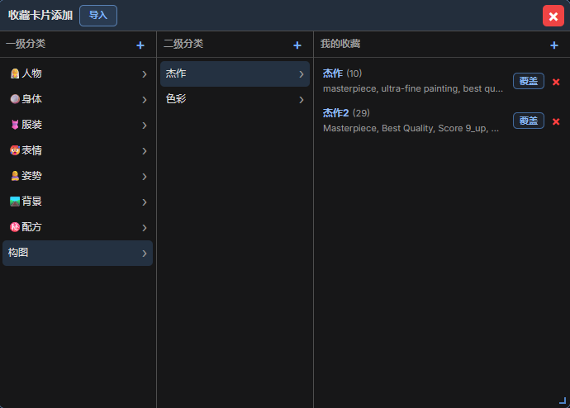The image size is (570, 408).
Task: Click the 'masterpiece, ultra-fine painting' description
Action: pos(413,88)
